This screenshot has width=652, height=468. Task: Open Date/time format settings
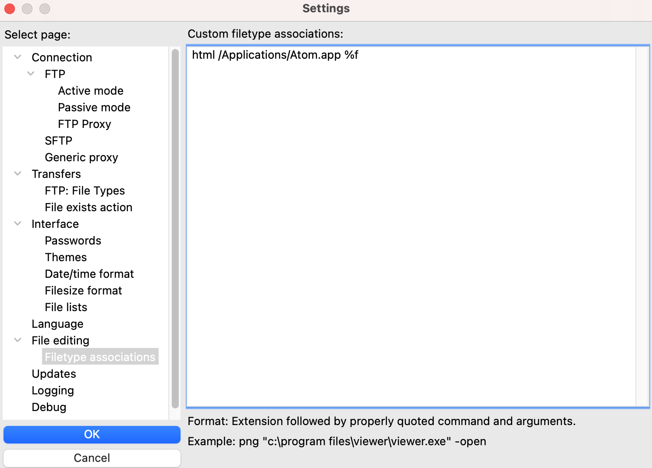pyautogui.click(x=89, y=274)
